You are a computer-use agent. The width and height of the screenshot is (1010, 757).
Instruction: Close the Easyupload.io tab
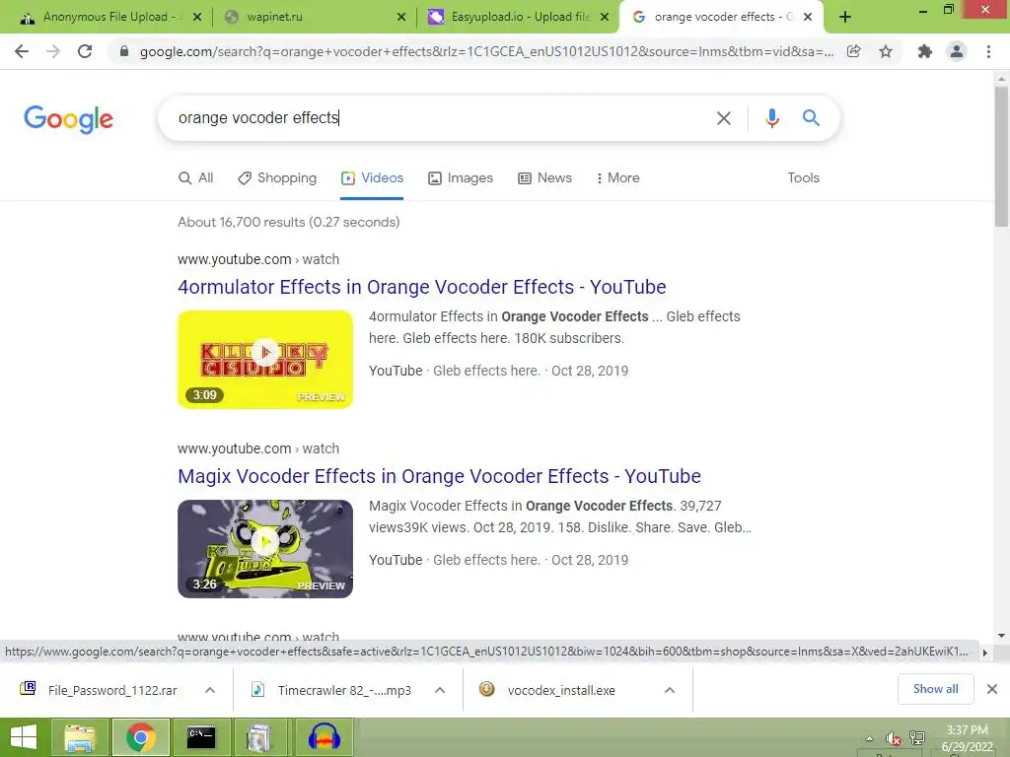pyautogui.click(x=605, y=17)
